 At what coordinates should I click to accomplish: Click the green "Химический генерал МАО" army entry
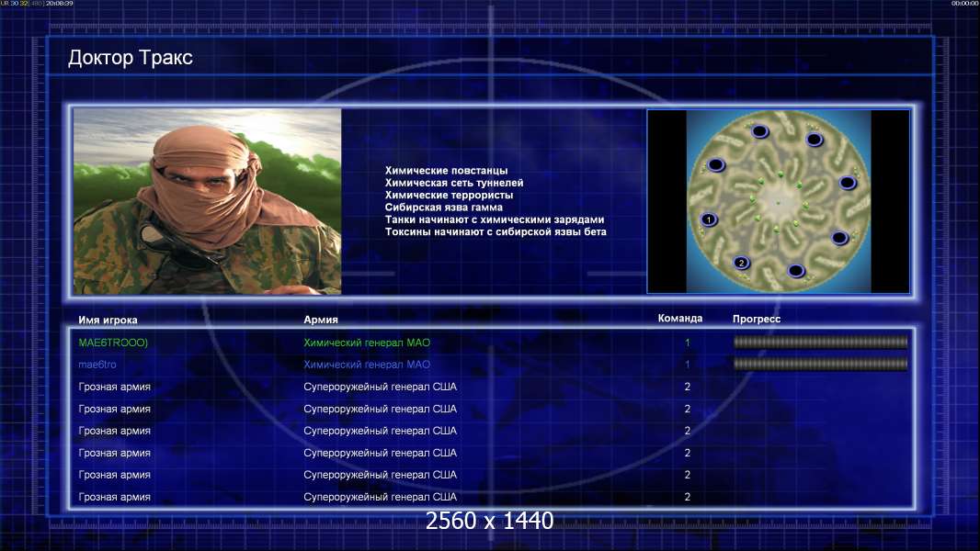[x=367, y=343]
